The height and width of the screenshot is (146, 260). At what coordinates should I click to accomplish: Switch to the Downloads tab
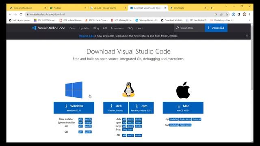click(x=188, y=8)
